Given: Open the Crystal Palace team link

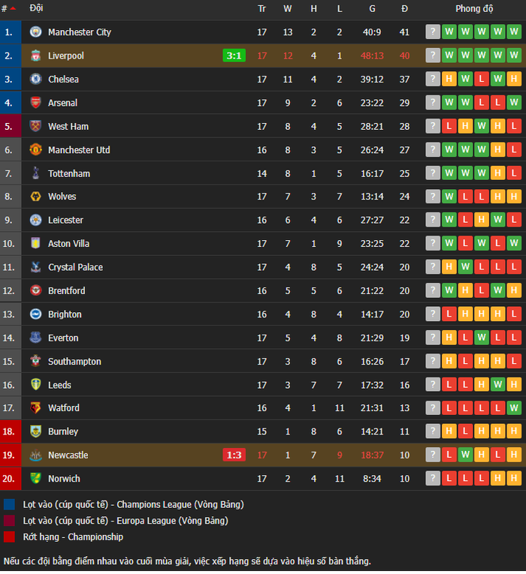Looking at the screenshot, I should point(75,267).
